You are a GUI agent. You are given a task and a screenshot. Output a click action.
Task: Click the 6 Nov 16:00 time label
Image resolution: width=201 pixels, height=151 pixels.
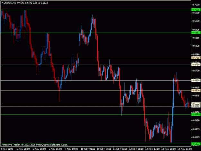(x=55, y=149)
